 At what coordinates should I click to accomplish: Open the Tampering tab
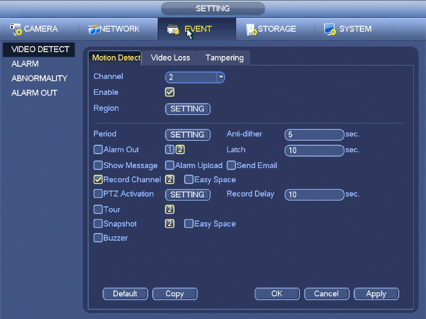coord(224,57)
